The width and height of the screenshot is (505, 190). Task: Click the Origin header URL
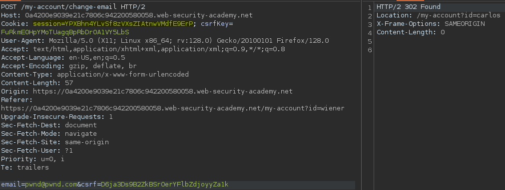[x=163, y=91]
